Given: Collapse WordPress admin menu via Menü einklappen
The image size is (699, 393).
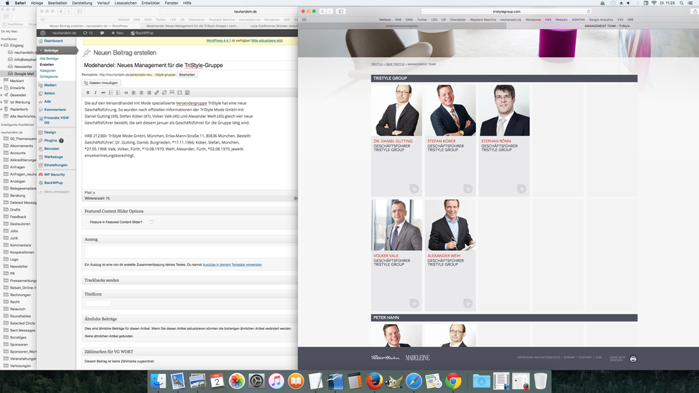Looking at the screenshot, I should coord(54,192).
